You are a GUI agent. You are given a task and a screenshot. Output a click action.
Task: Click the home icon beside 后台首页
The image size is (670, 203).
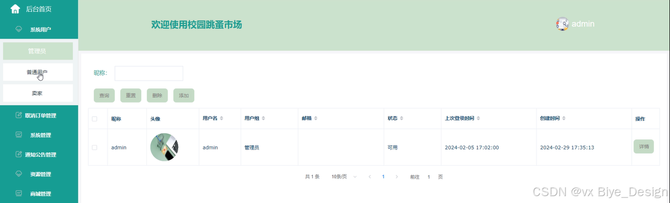click(x=15, y=9)
